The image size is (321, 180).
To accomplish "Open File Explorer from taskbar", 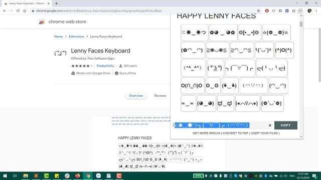I will [26, 175].
